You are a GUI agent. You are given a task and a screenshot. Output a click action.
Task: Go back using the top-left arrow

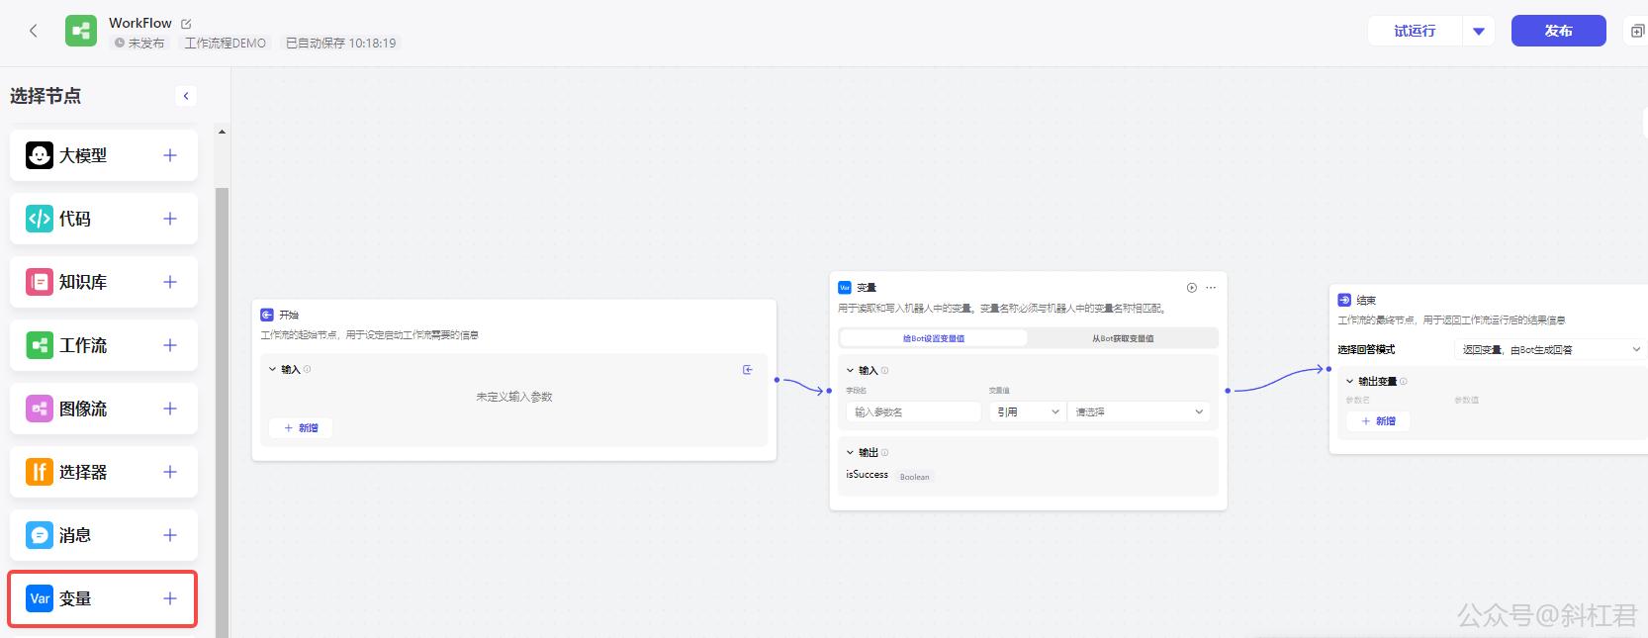pos(34,31)
